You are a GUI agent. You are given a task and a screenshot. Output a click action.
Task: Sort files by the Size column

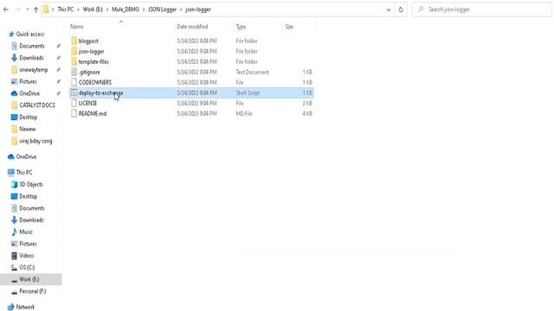coord(289,27)
